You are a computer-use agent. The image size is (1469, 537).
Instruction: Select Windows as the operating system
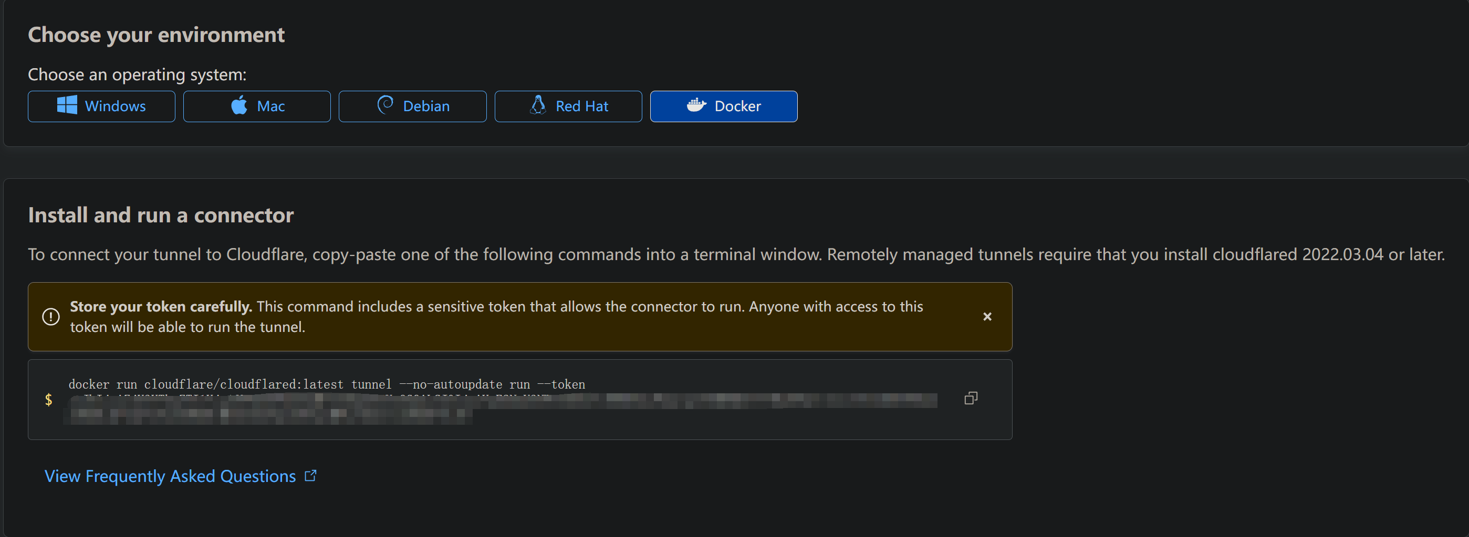[101, 106]
